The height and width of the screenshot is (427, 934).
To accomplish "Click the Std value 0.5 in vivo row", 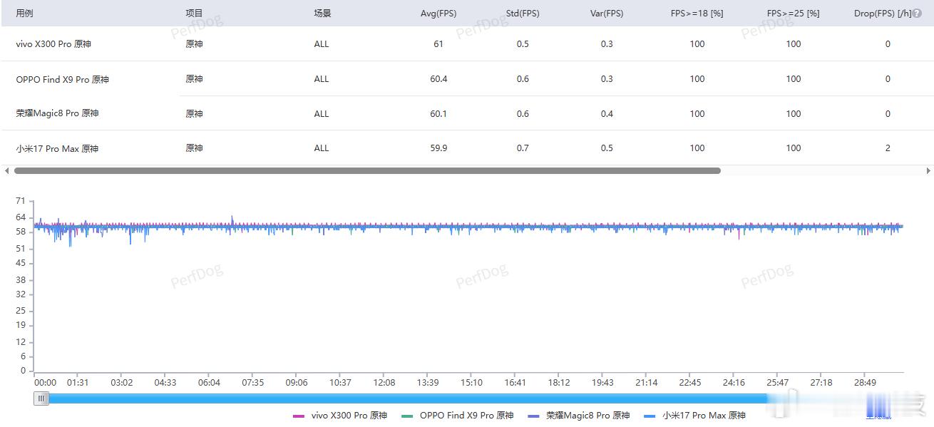I will (x=523, y=44).
